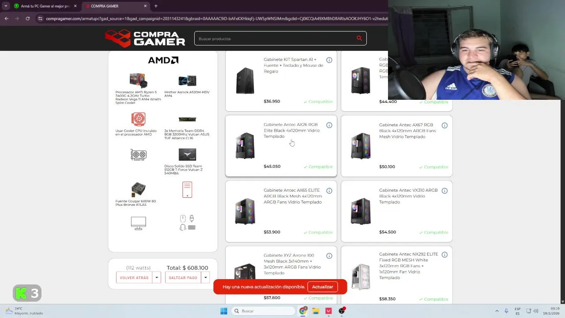Screen dimensions: 565x318
Task: Click the Windows taskbar Buscar search box
Action: pyautogui.click(x=263, y=311)
